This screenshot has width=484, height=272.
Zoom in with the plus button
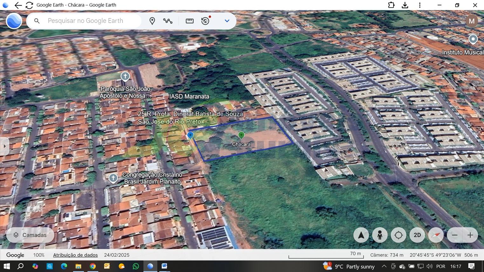(x=470, y=235)
